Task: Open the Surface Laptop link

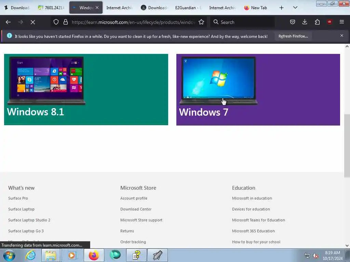Action: [21, 209]
